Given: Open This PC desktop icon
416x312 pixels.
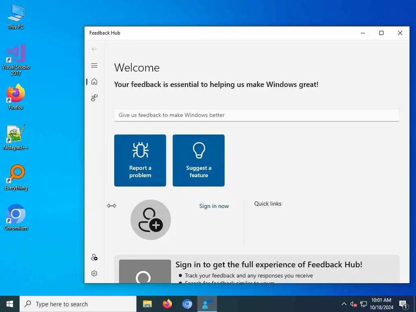Looking at the screenshot, I should (x=16, y=17).
